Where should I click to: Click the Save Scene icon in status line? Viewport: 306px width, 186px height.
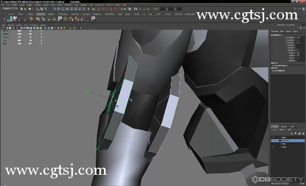(x=30, y=9)
